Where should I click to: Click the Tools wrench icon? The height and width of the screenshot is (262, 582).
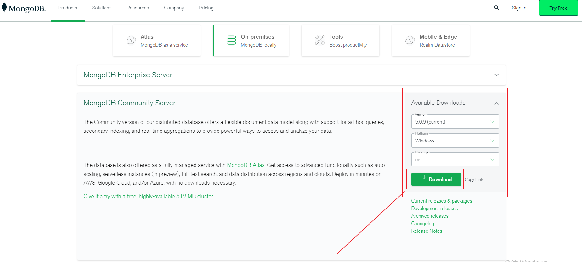[x=320, y=40]
